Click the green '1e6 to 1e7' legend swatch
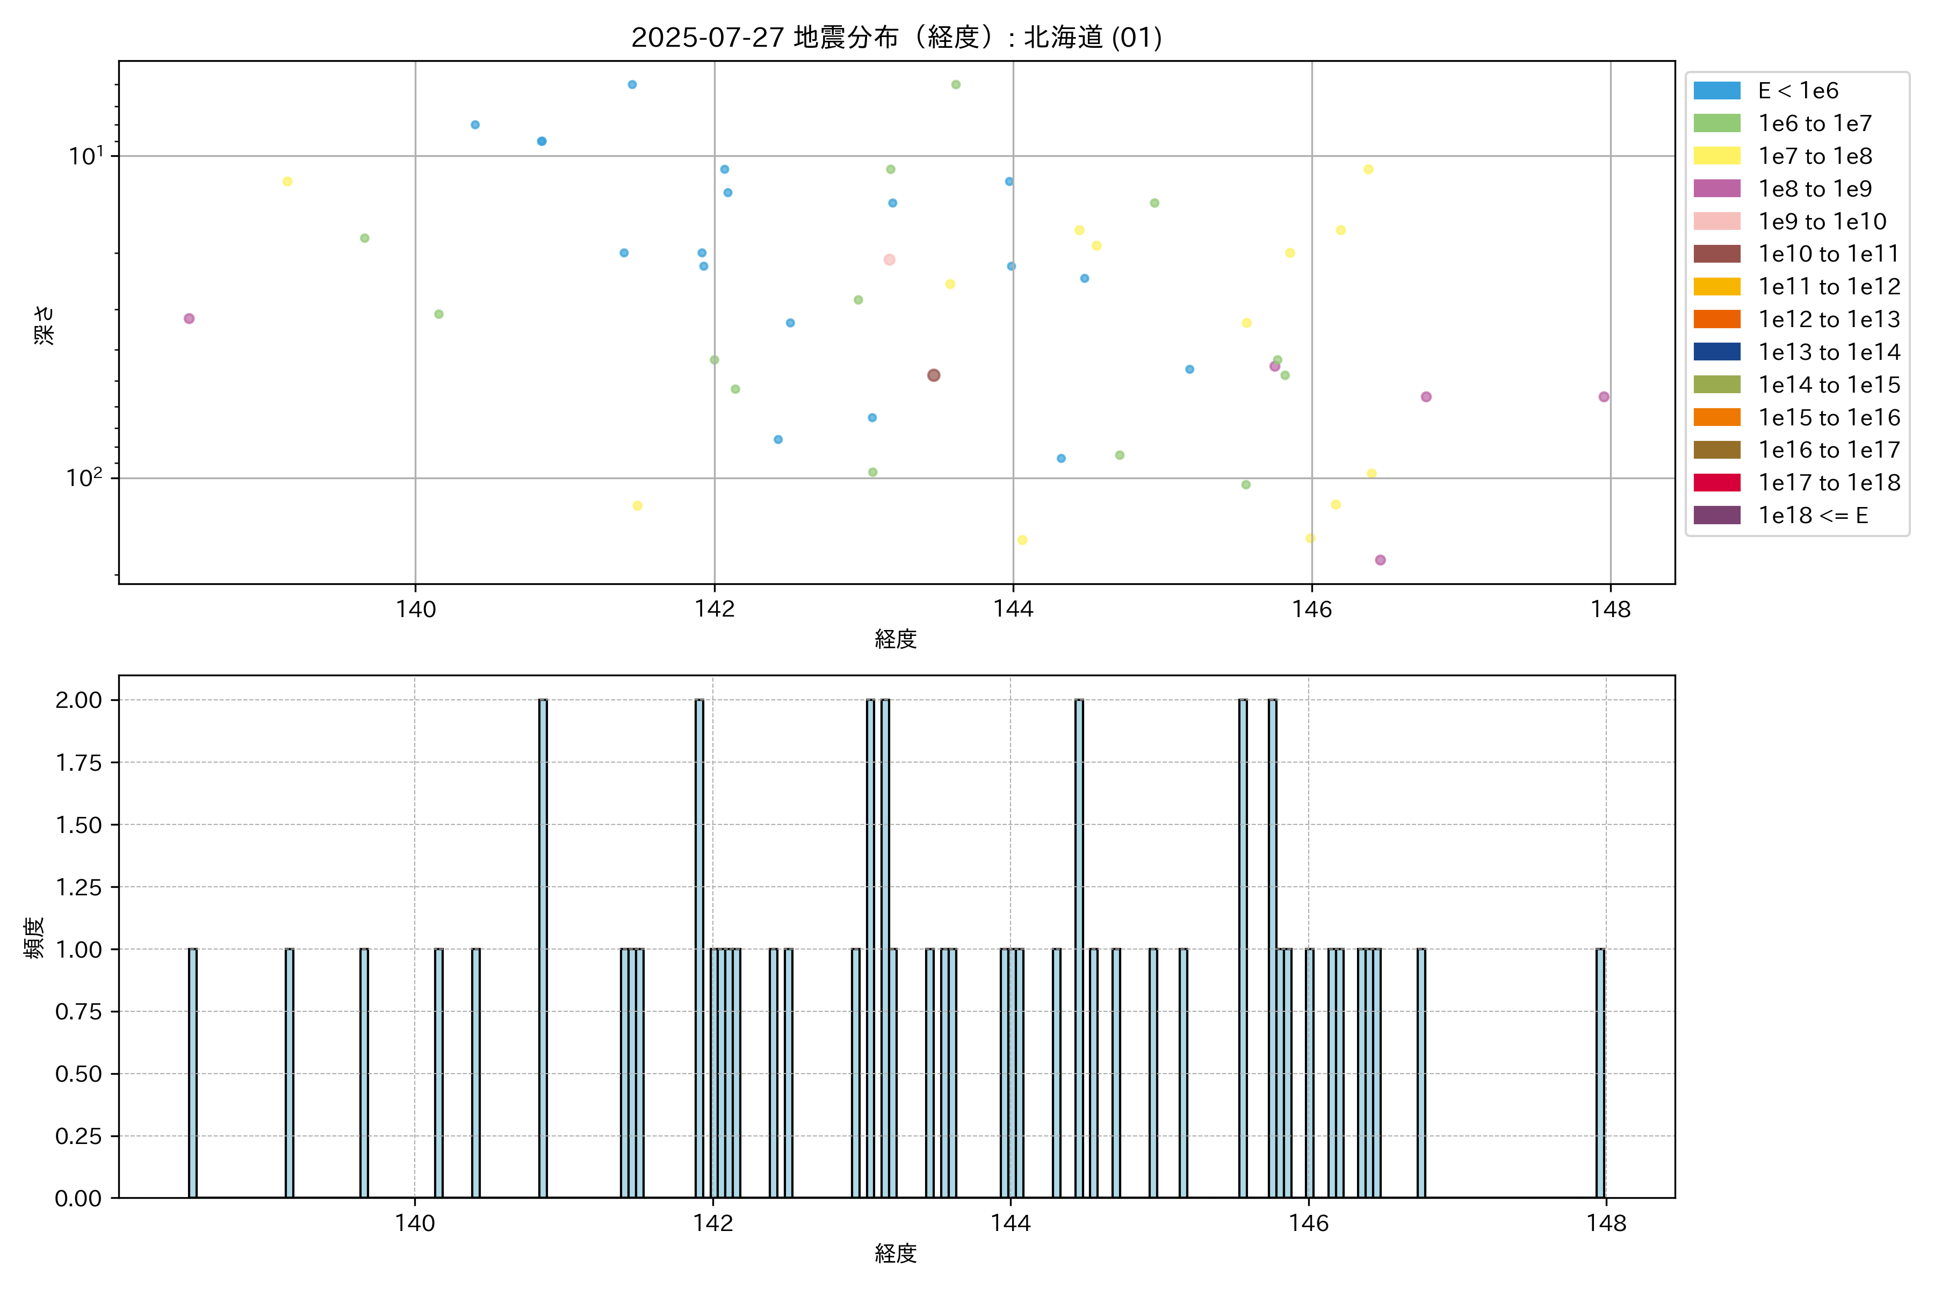 coord(1717,124)
